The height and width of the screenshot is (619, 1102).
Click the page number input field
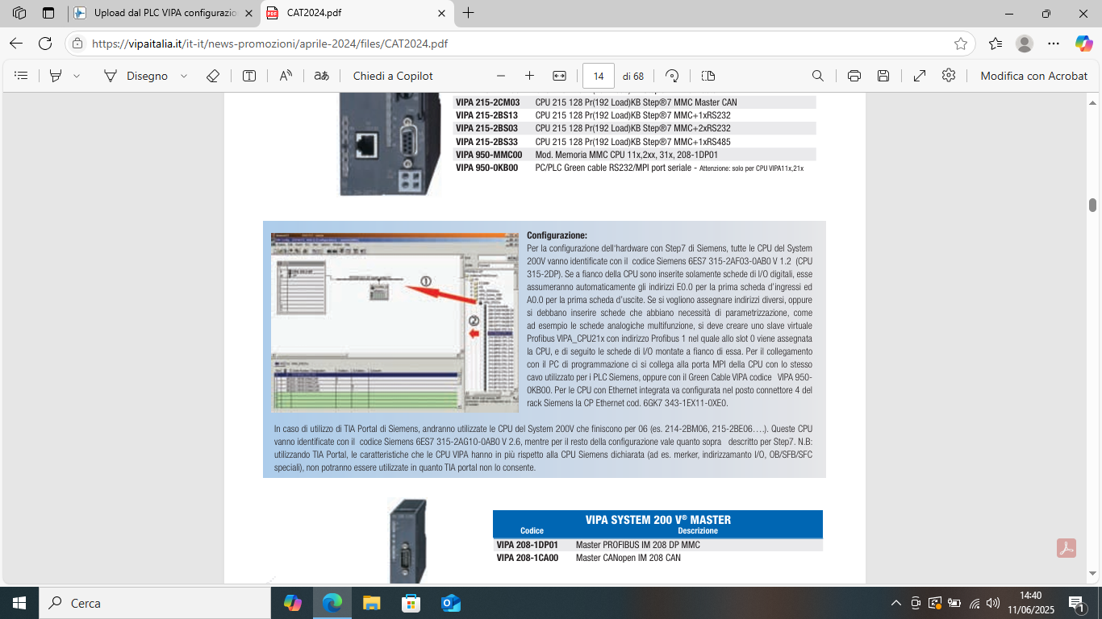(x=598, y=76)
